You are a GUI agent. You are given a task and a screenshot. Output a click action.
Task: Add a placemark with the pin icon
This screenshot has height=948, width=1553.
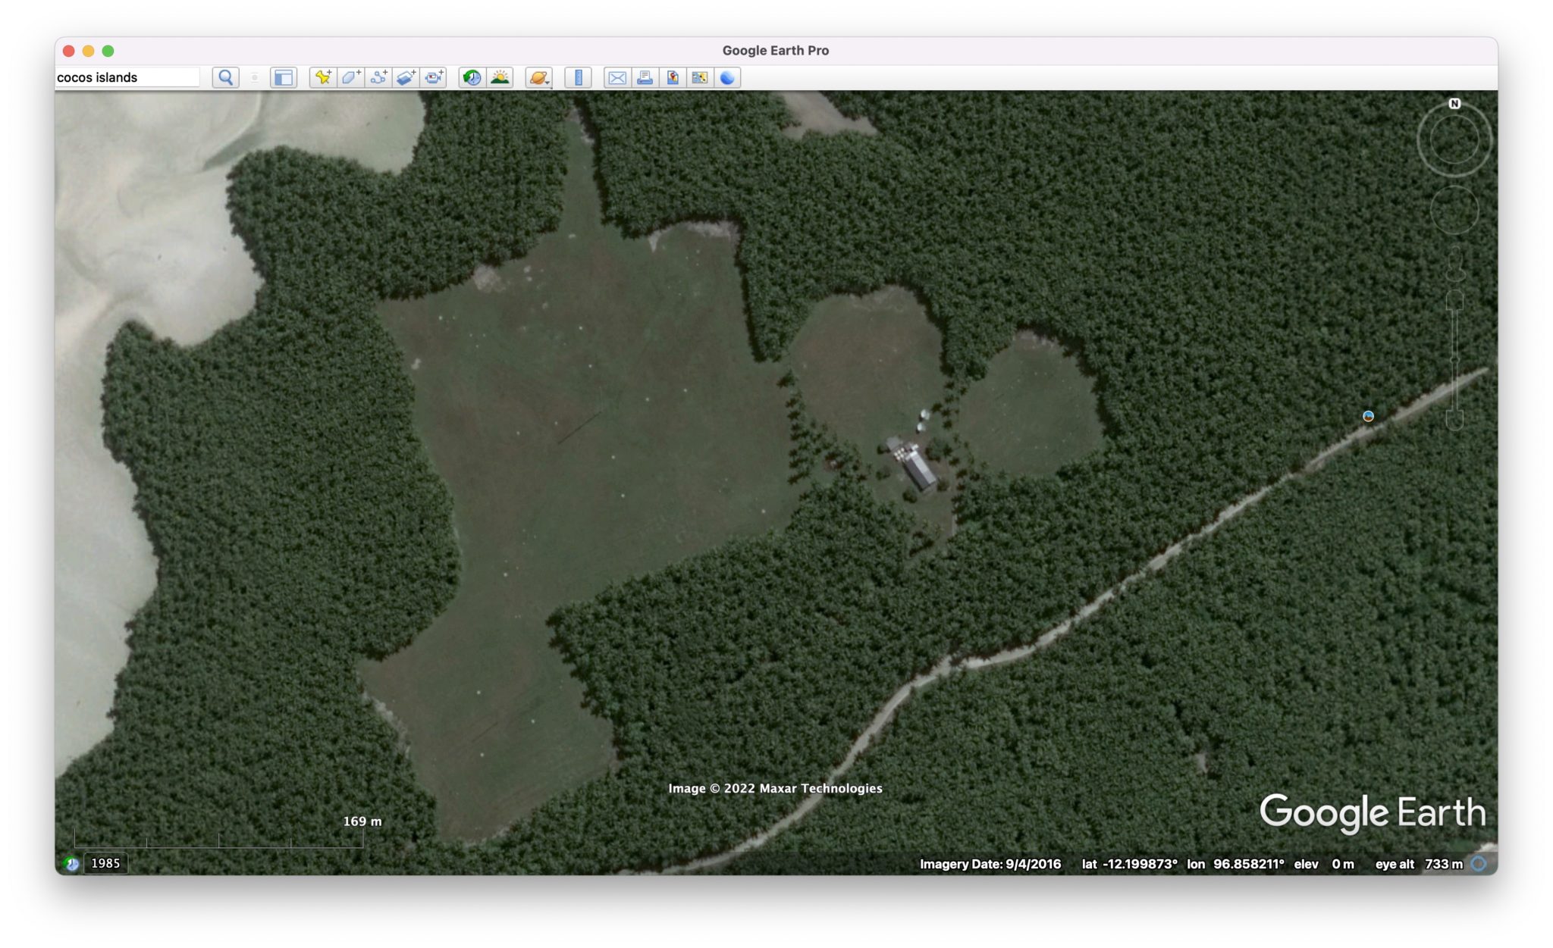point(323,77)
